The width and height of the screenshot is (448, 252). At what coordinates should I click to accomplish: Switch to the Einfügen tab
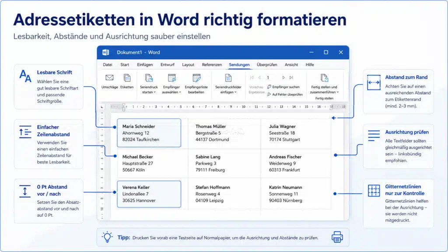(x=145, y=65)
